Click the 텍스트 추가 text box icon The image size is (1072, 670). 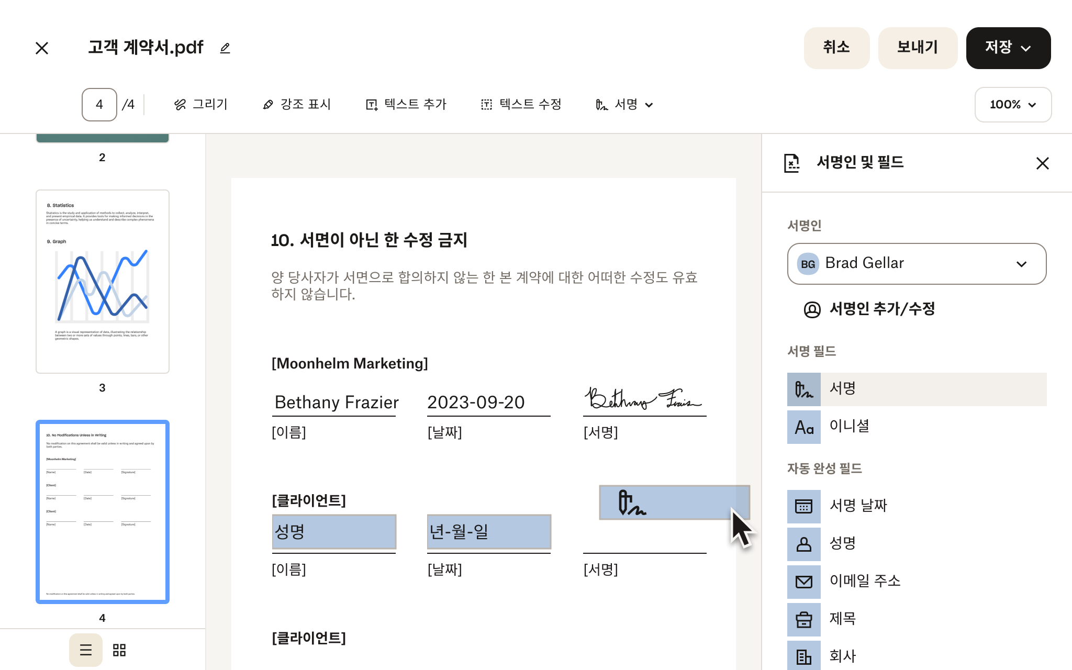point(372,105)
